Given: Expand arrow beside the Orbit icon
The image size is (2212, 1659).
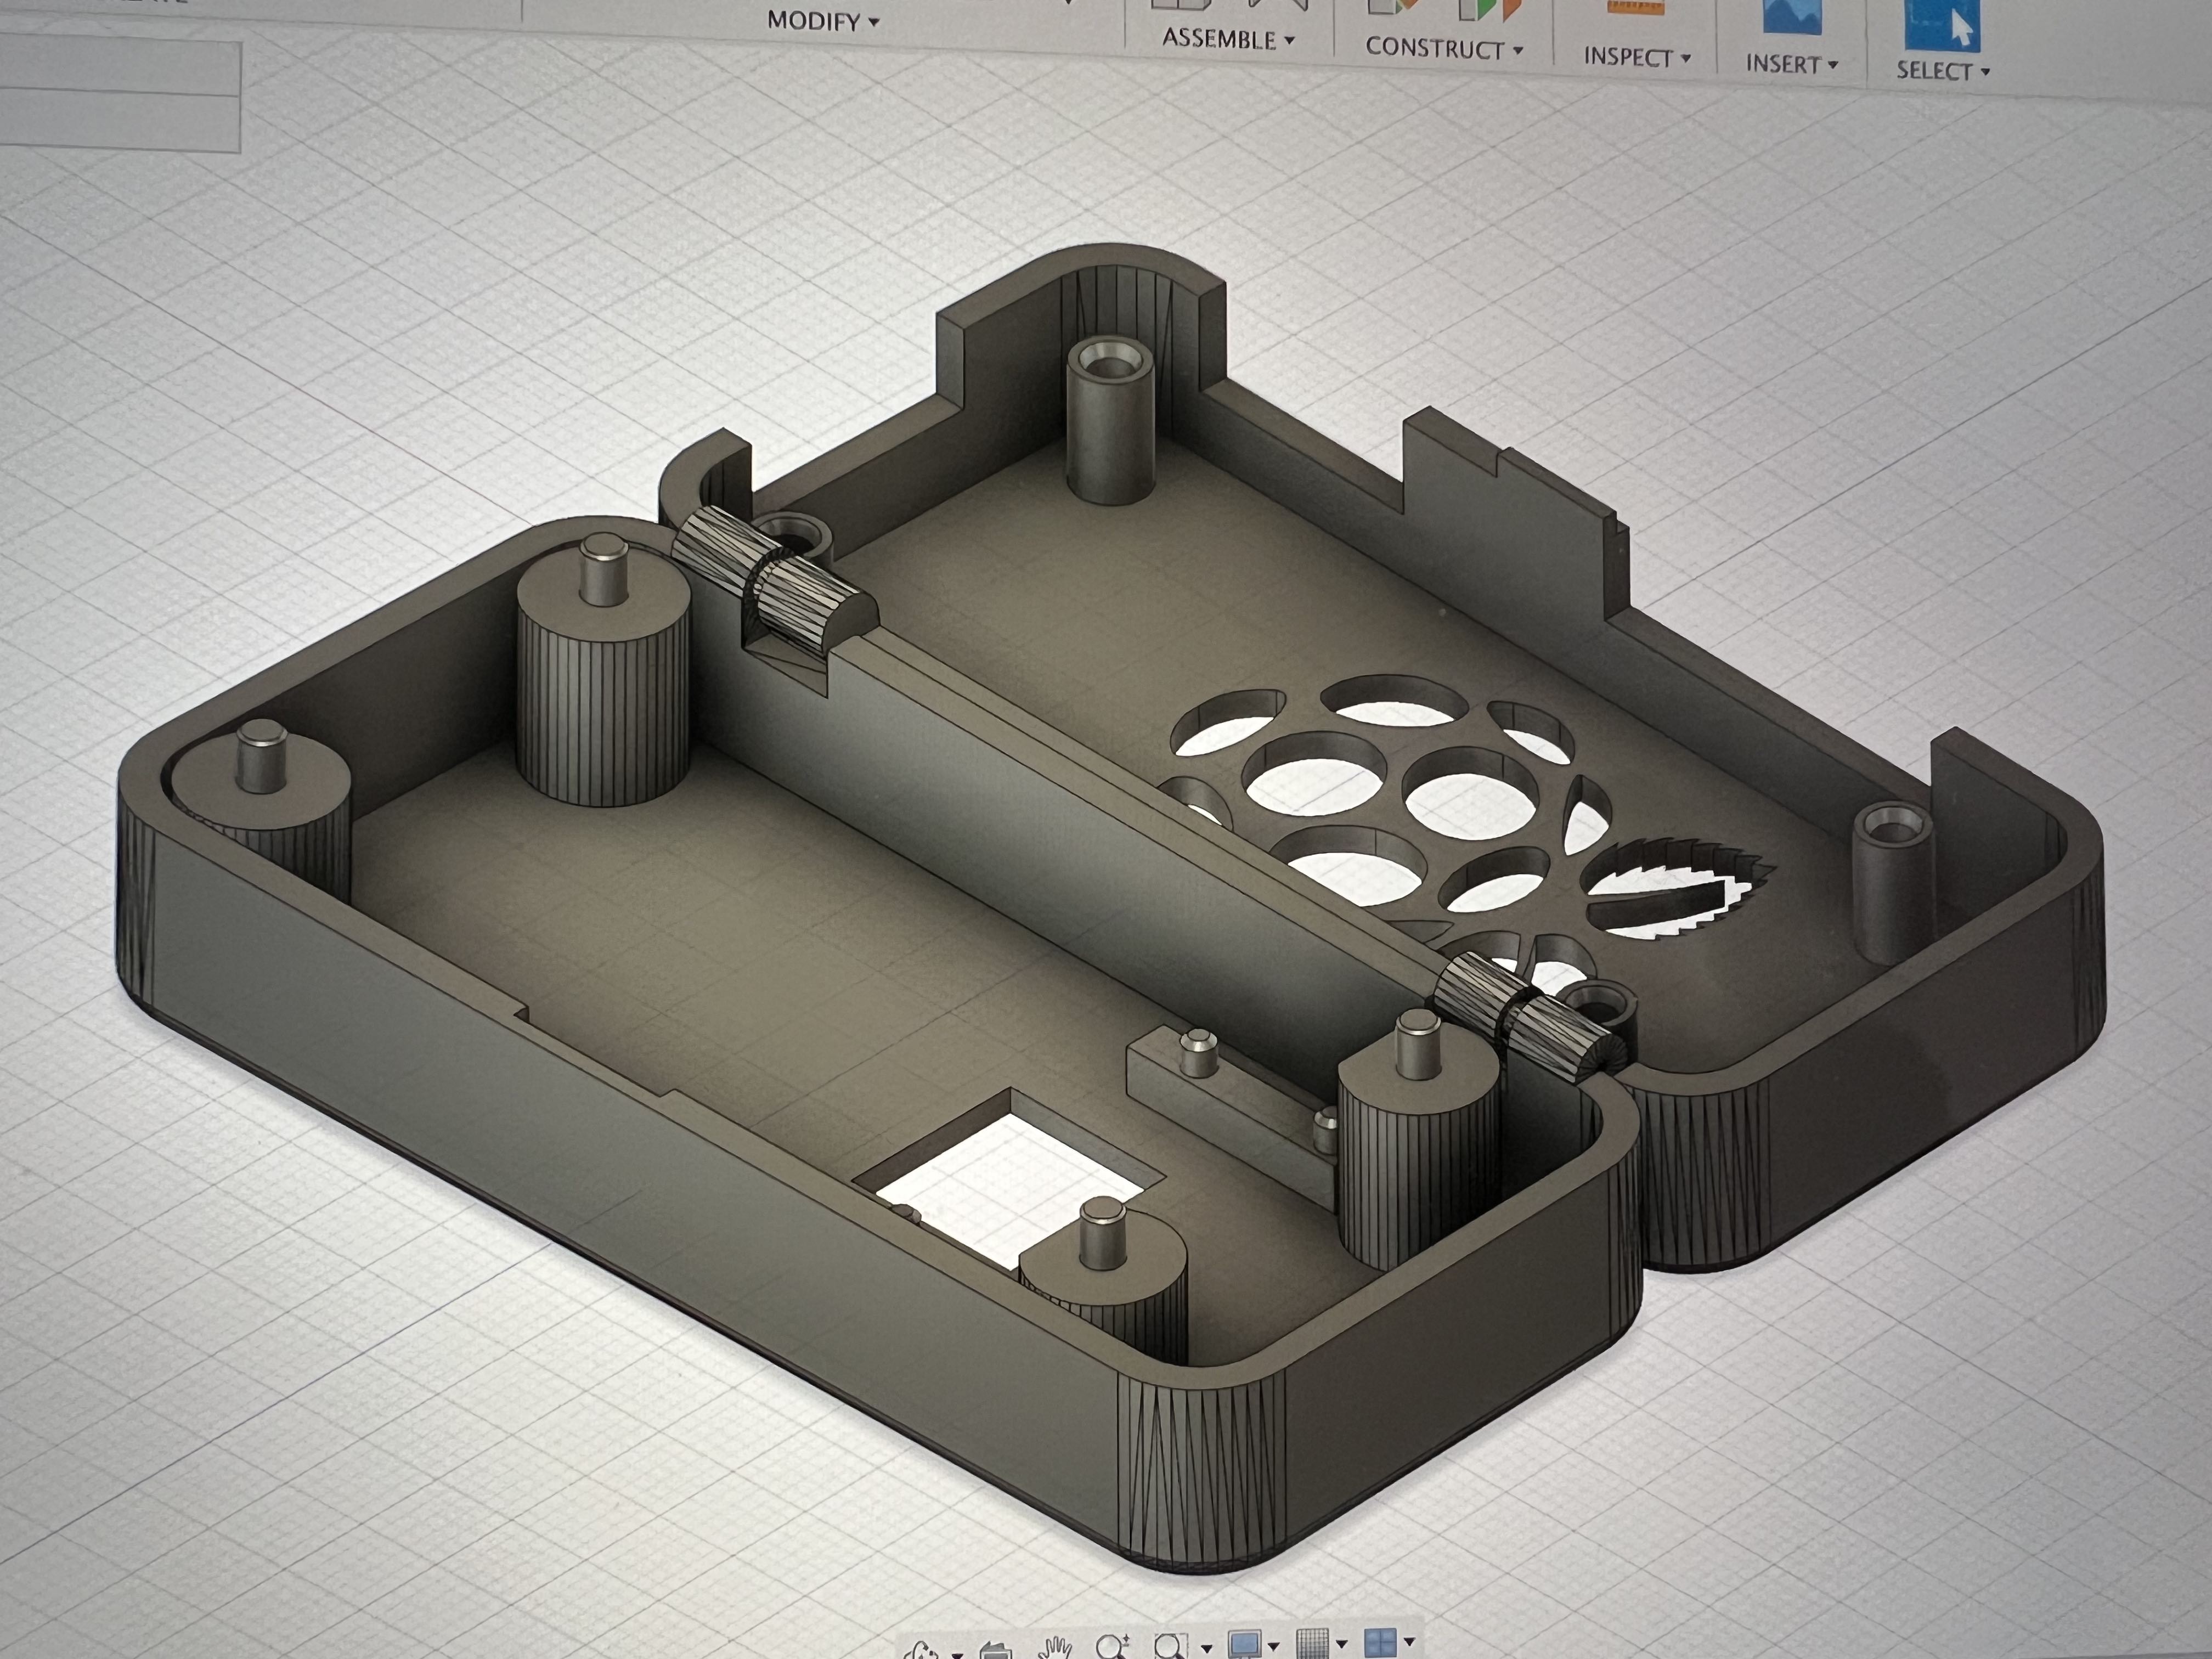Looking at the screenshot, I should point(957,1655).
